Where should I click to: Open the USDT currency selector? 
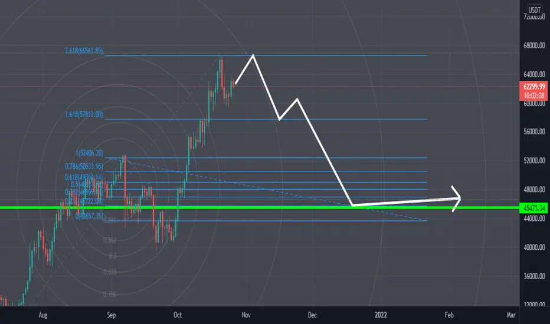535,10
